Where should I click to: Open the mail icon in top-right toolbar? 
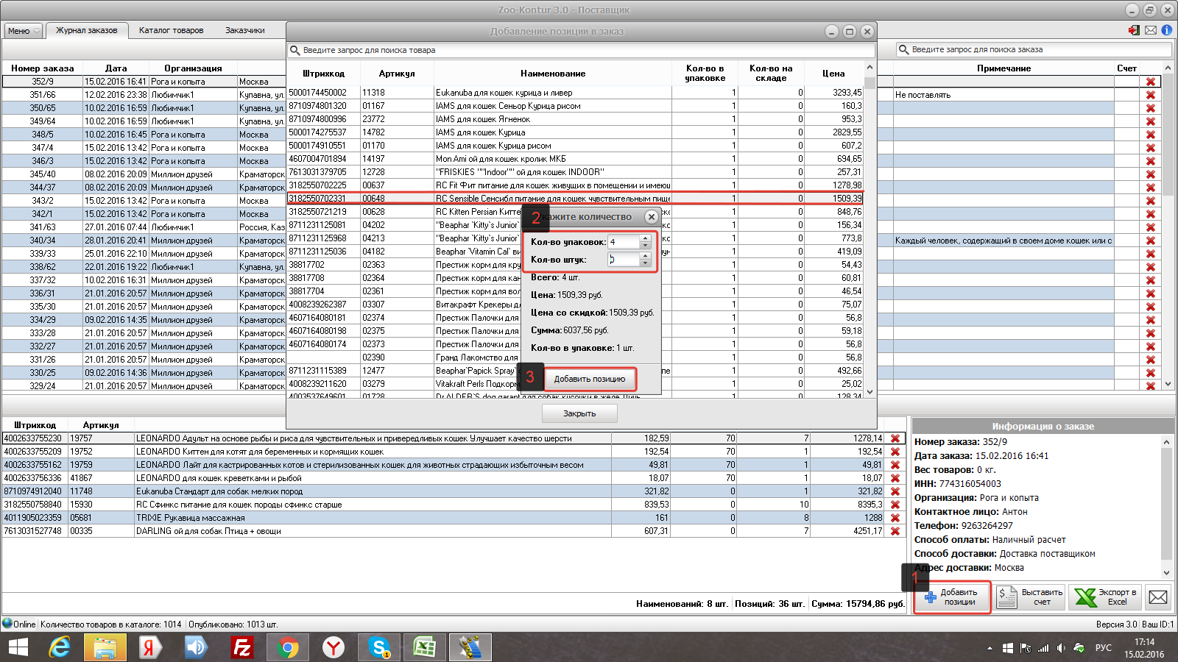(x=1151, y=30)
